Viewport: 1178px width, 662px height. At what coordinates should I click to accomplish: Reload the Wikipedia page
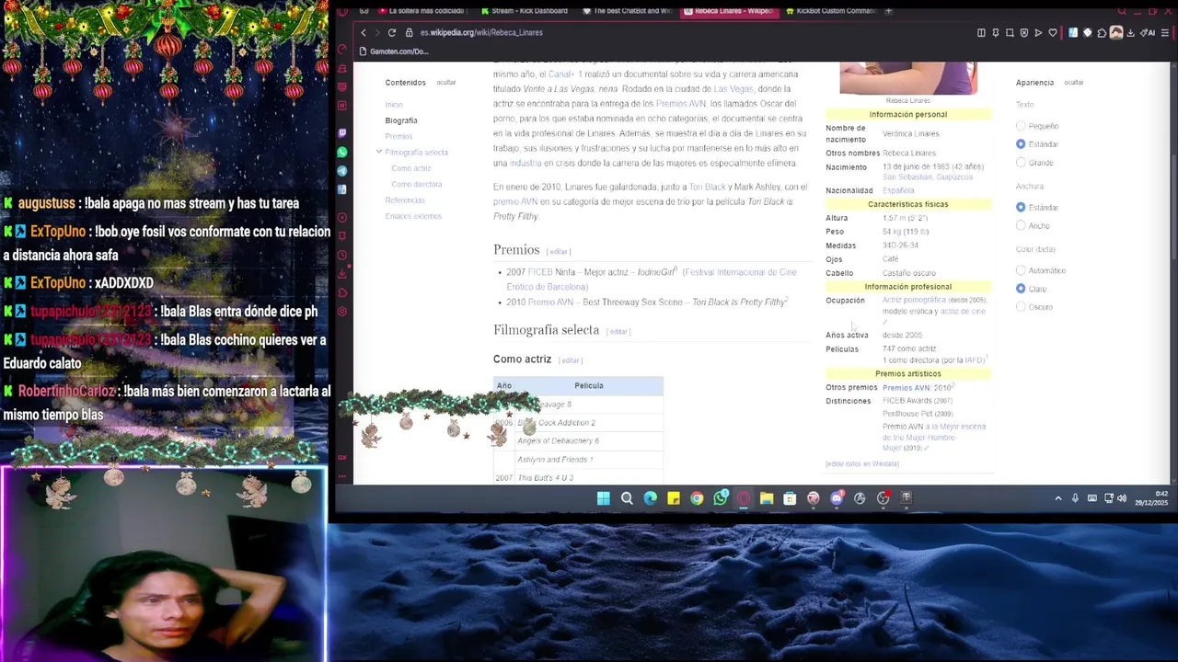391,32
